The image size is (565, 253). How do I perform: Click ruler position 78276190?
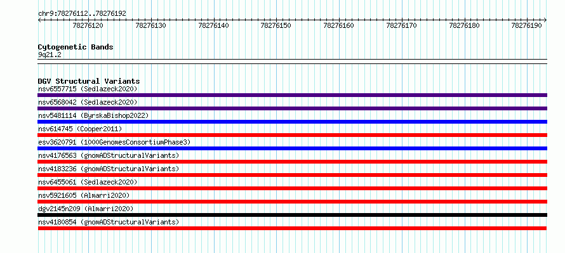click(527, 25)
